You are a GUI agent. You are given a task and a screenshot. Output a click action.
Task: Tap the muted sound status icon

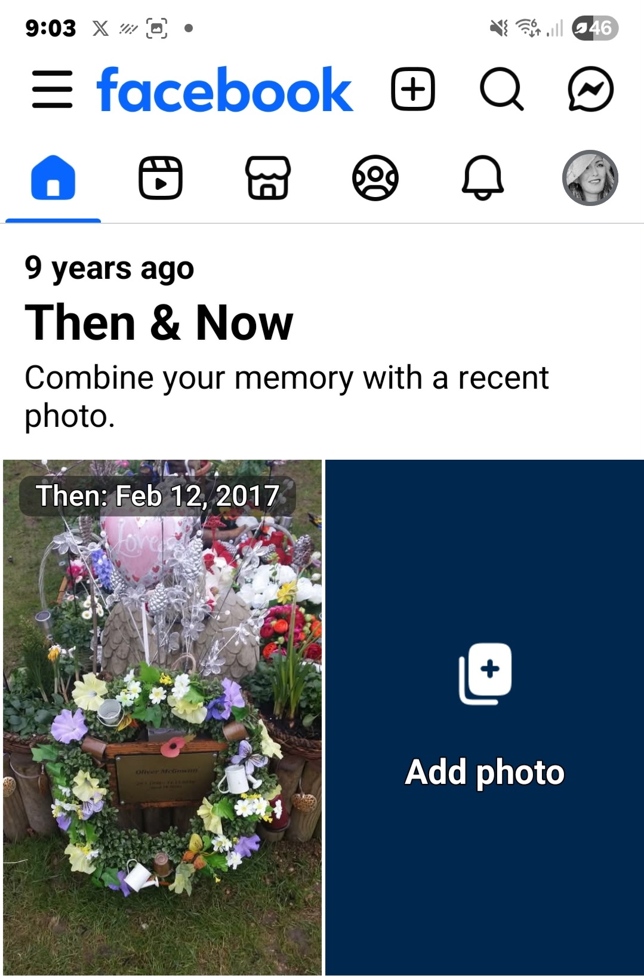coord(499,28)
